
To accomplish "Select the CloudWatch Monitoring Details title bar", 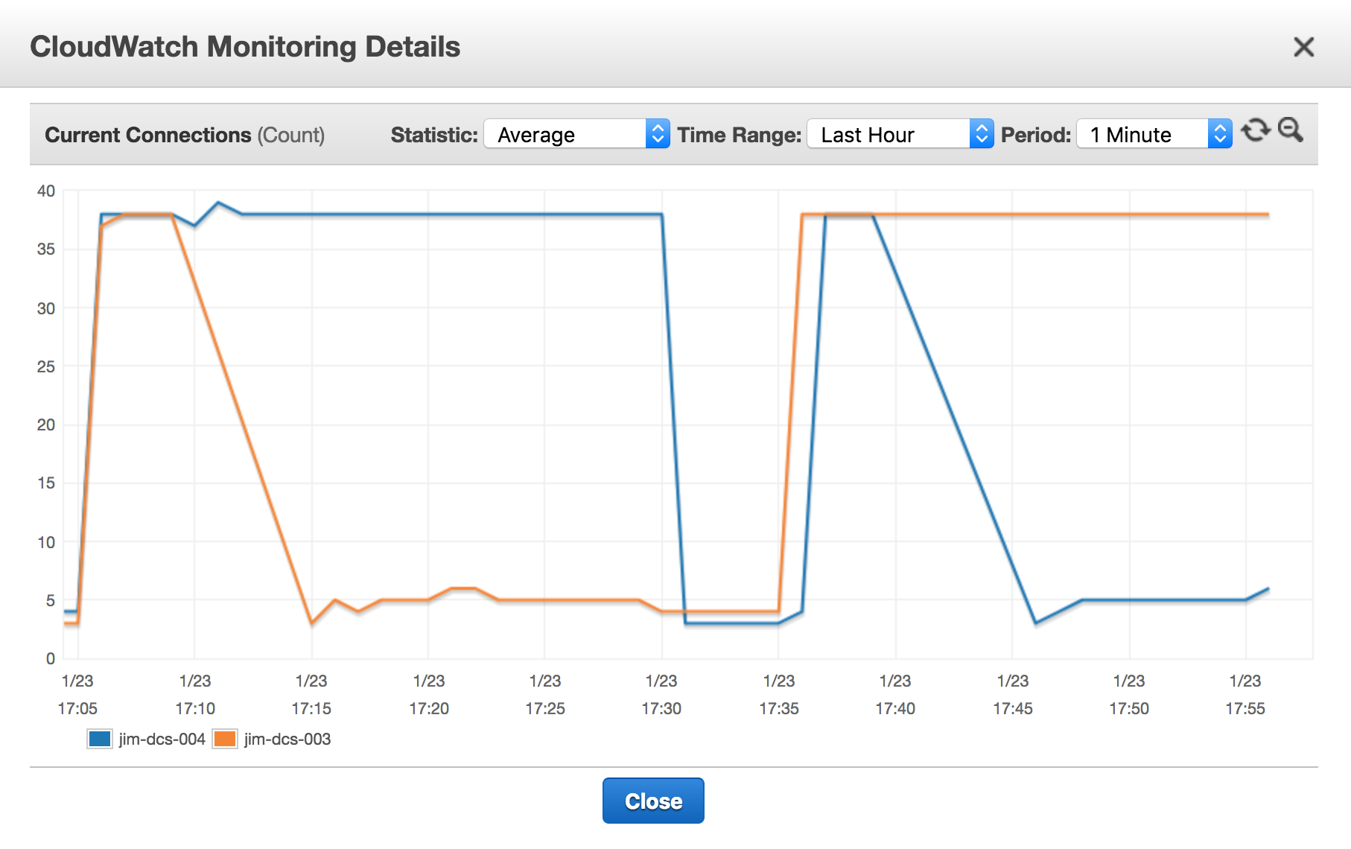I will tap(246, 46).
